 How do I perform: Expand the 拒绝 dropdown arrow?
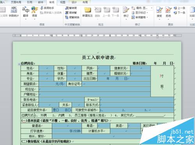click(x=168, y=19)
